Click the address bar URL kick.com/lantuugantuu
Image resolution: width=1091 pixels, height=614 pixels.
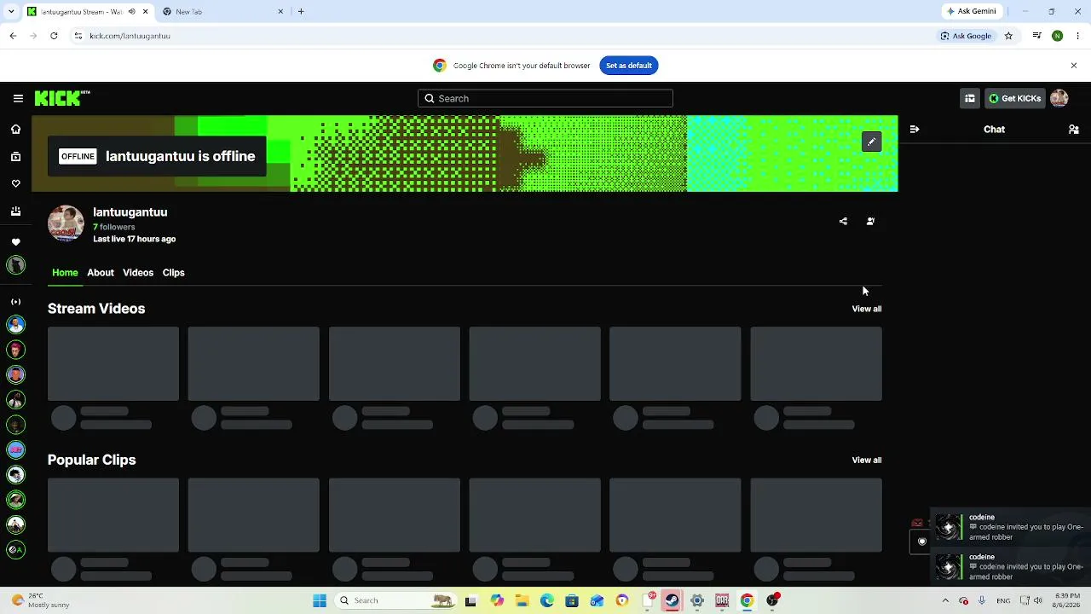[x=130, y=36]
